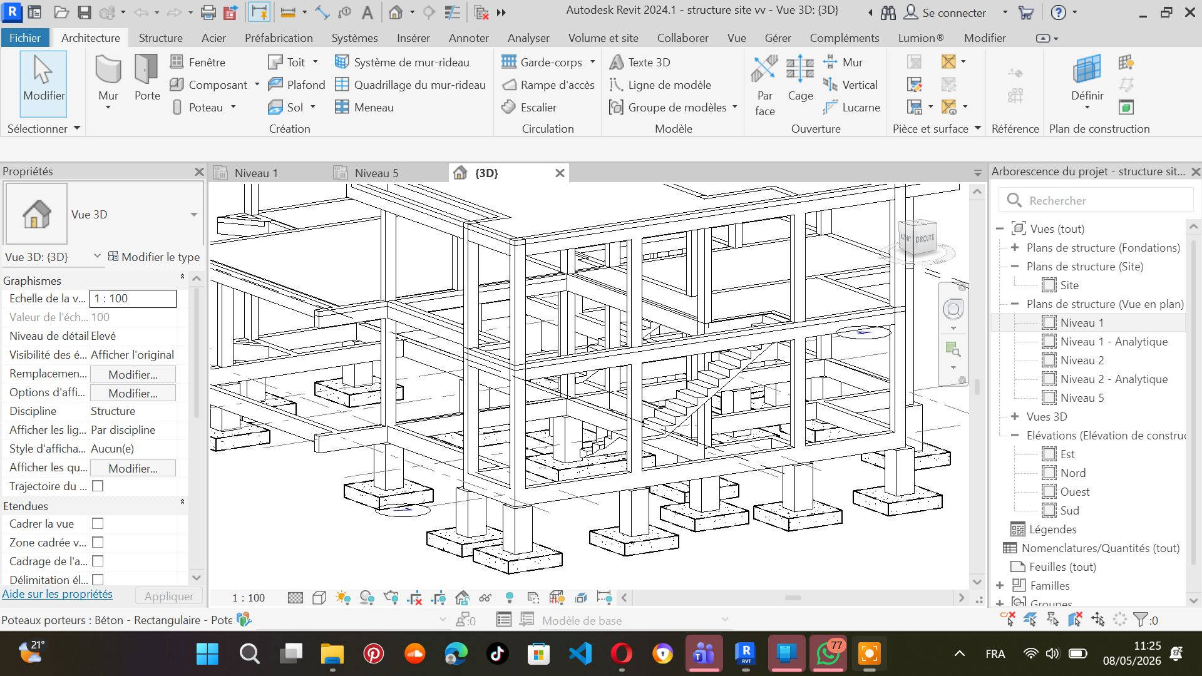
Task: Expand Plans de structure (Fondations) node
Action: click(x=1015, y=247)
